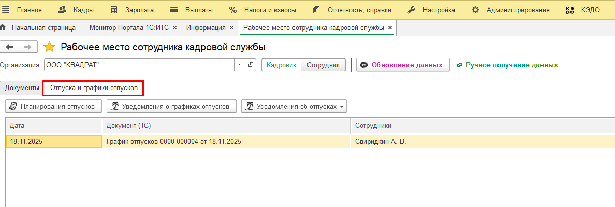The height and width of the screenshot is (207, 615).
Task: Click the Планирования отпусков button
Action: point(53,107)
